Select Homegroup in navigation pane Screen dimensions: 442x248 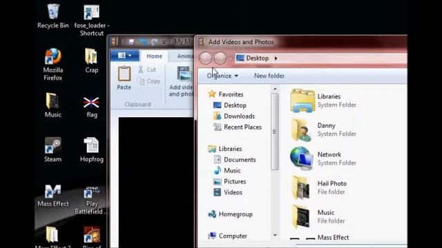click(x=230, y=214)
